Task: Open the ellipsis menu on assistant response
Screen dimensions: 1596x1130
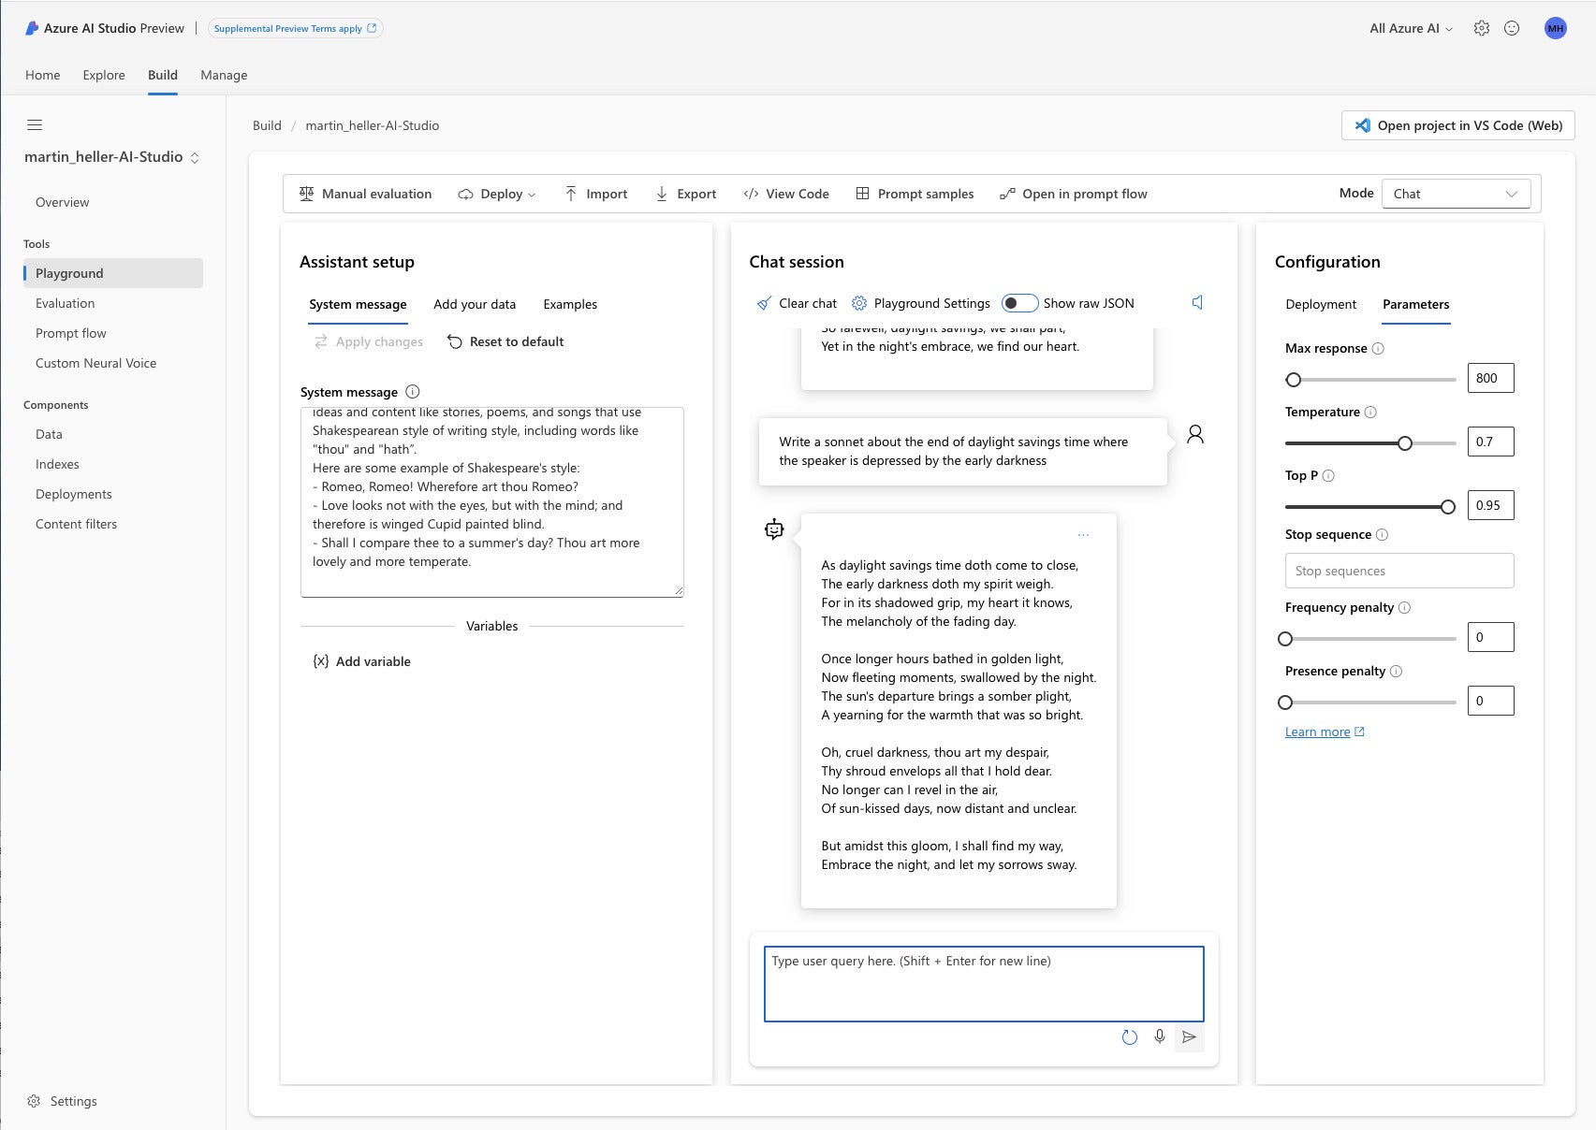Action: (1083, 535)
